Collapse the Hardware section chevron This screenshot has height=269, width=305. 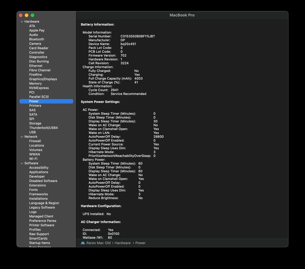coord(22,22)
